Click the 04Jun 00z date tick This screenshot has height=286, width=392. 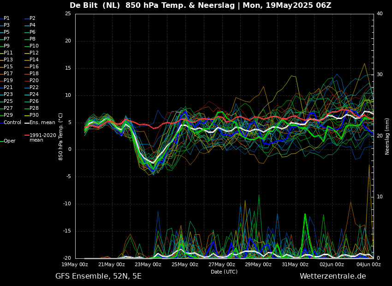[x=368, y=265]
